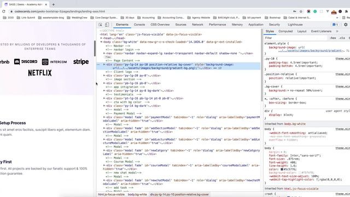Image resolution: width=350 pixels, height=197 pixels.
Task: Select the Styles sidebar tab
Action: pyautogui.click(x=270, y=31)
